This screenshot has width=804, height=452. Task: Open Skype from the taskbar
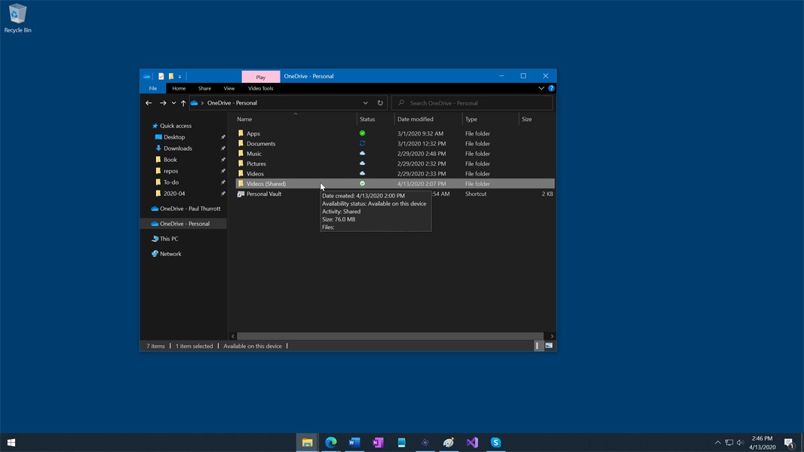(x=496, y=443)
